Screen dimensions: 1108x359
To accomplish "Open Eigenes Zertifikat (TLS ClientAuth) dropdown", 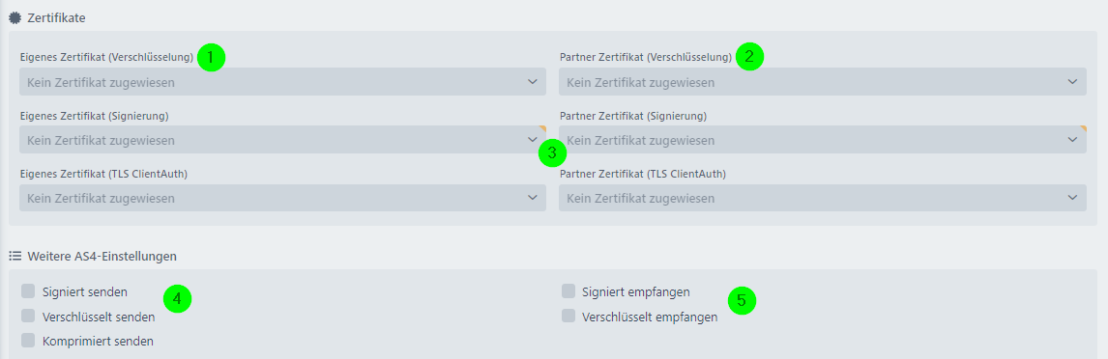I will coord(282,198).
